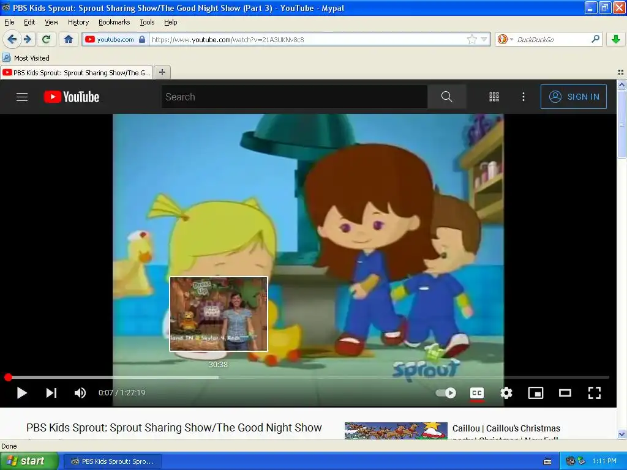Click the red progress bar scrubber
The width and height of the screenshot is (627, 470).
[8, 377]
